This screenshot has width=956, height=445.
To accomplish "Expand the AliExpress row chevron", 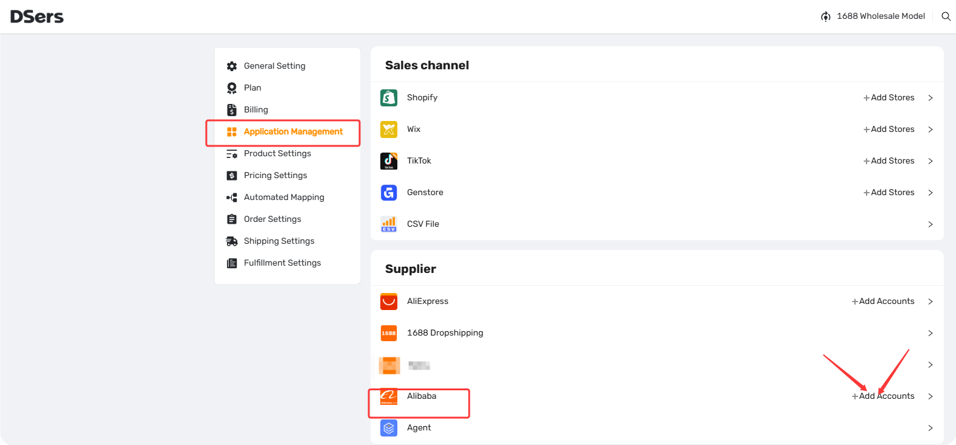I will [930, 302].
